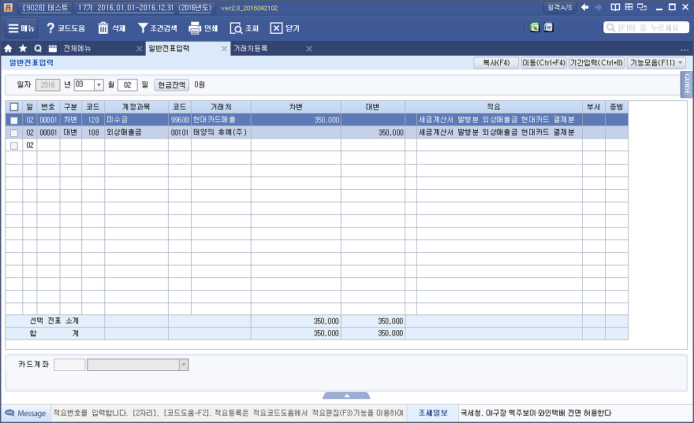Toggle the select-all checkbox in table header
This screenshot has height=423, width=694.
coord(14,107)
